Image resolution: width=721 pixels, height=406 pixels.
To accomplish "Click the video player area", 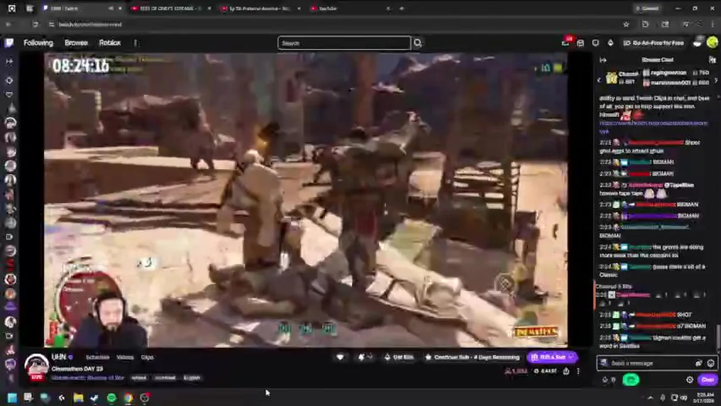I will pyautogui.click(x=305, y=200).
